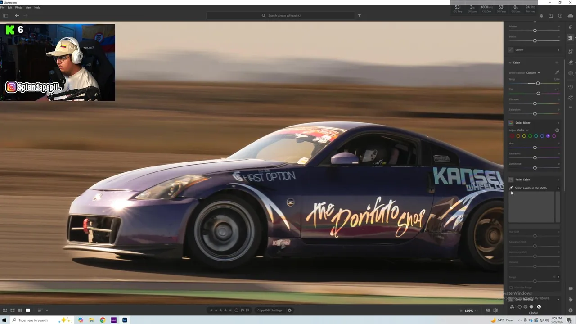Select Color Grading 3-way view
This screenshot has width=576, height=324.
point(512,307)
